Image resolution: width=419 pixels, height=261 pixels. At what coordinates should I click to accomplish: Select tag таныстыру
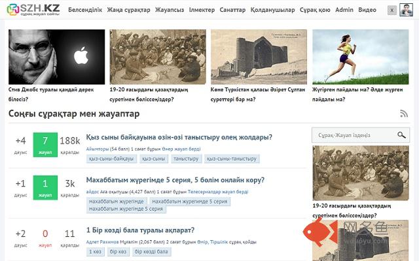tap(186, 159)
